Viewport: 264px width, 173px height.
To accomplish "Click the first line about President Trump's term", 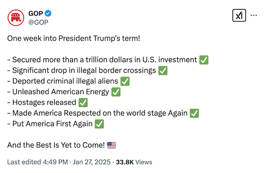I will [73, 38].
